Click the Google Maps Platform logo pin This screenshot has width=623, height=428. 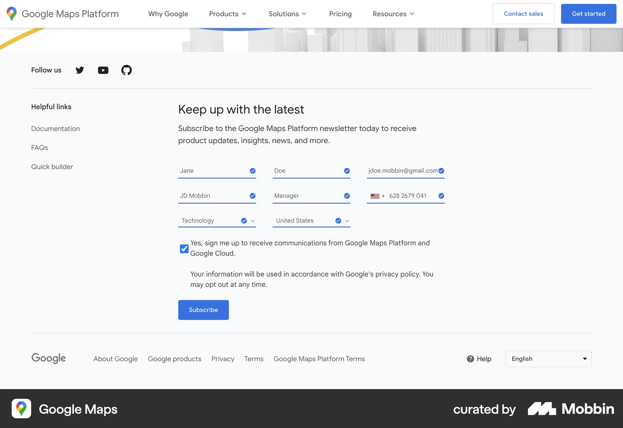[x=12, y=14]
